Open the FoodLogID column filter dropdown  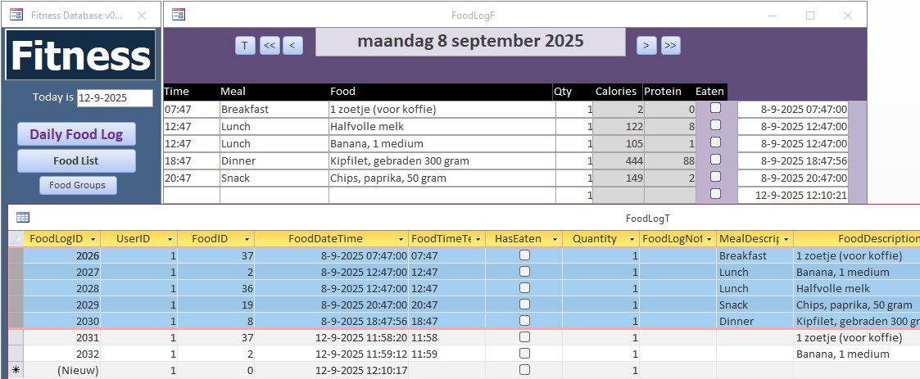coord(93,239)
